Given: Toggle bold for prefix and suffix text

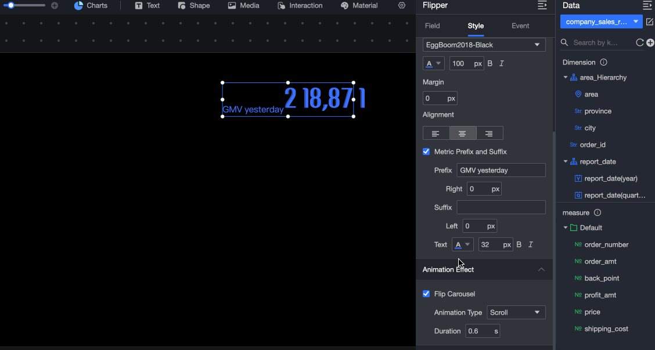Looking at the screenshot, I should [x=519, y=245].
